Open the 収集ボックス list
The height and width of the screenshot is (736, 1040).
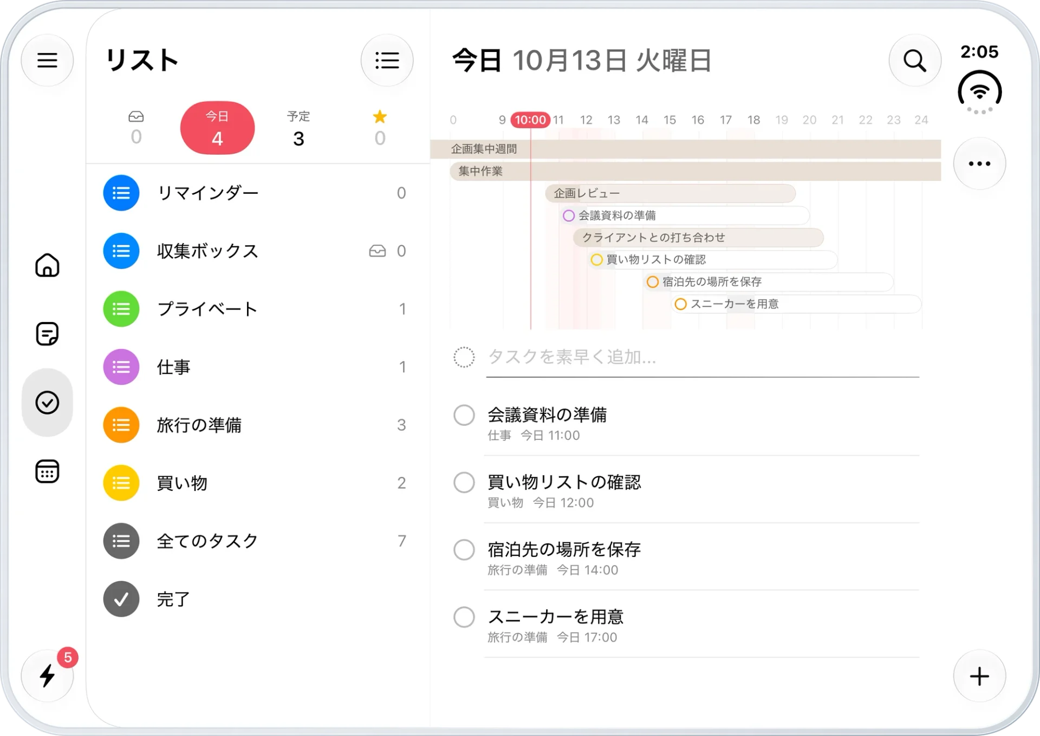click(258, 251)
